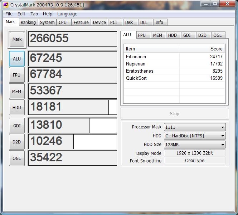Switch to the Disk tab
This screenshot has height=215, width=238.
click(130, 22)
